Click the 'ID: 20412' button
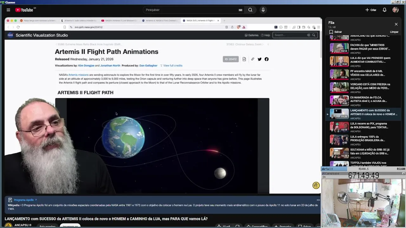This screenshot has width=406, height=228. point(231,59)
